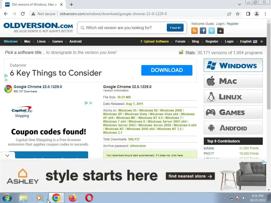This screenshot has height=203, width=271.
Task: Open Google Chrome 22.0.1229.0 title link
Action: coord(38,87)
